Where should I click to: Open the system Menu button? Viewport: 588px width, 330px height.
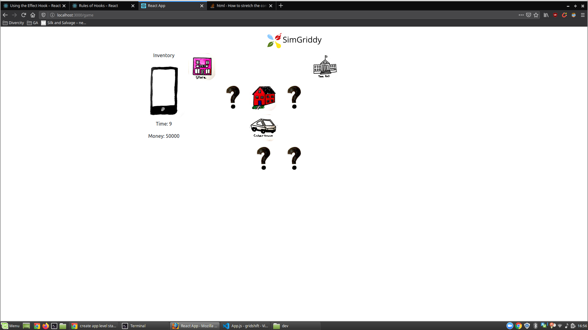[10, 326]
